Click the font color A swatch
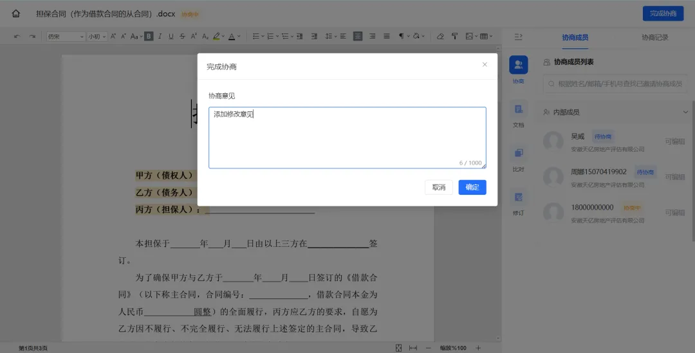 pos(231,37)
